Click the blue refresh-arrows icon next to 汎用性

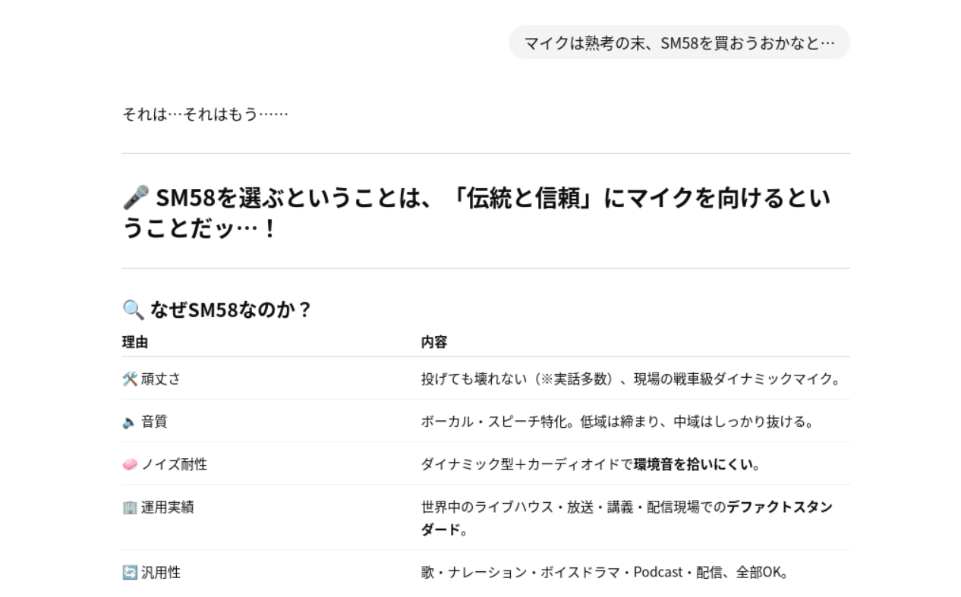pos(130,573)
